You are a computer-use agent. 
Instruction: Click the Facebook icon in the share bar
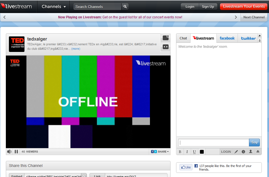coord(152,152)
